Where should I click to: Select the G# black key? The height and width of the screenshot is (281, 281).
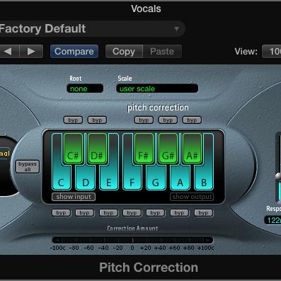point(168,148)
